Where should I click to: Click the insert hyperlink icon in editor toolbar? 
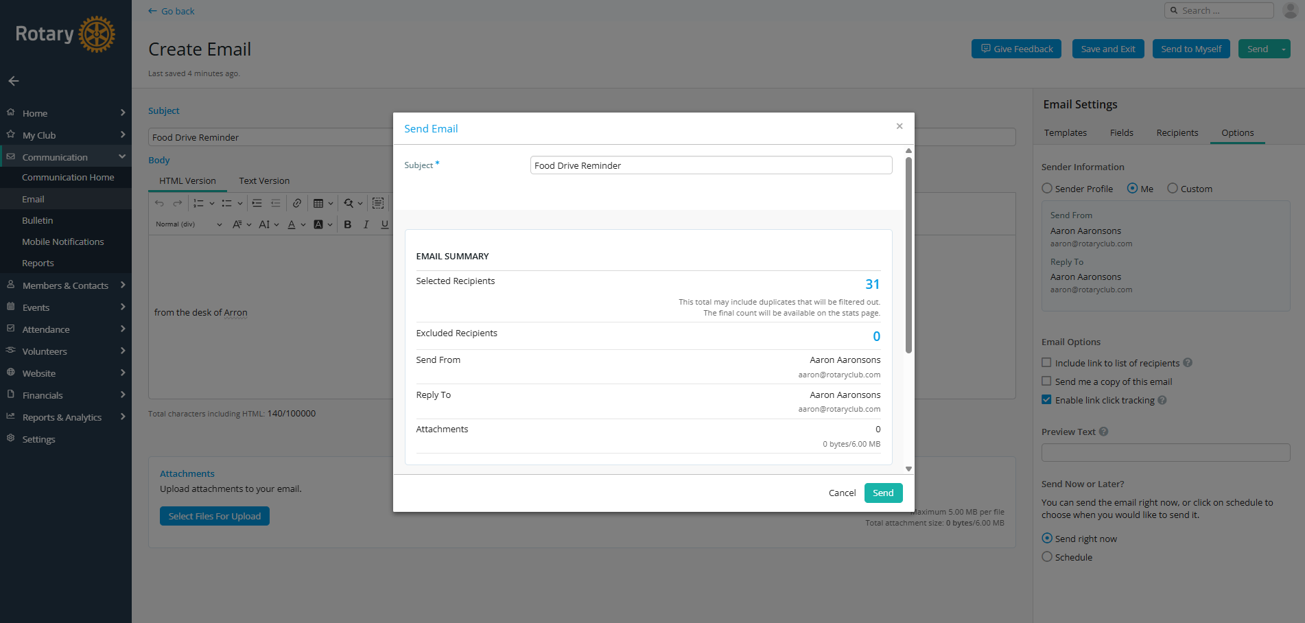[297, 203]
